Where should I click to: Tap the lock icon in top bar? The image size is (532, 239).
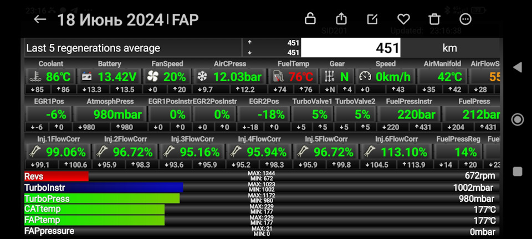tap(311, 19)
